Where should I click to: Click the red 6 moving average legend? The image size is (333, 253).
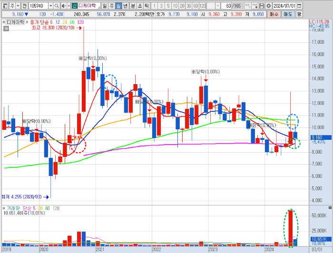(51, 22)
